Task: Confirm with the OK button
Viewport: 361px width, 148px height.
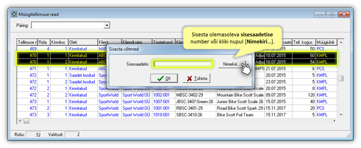Action: pos(164,79)
